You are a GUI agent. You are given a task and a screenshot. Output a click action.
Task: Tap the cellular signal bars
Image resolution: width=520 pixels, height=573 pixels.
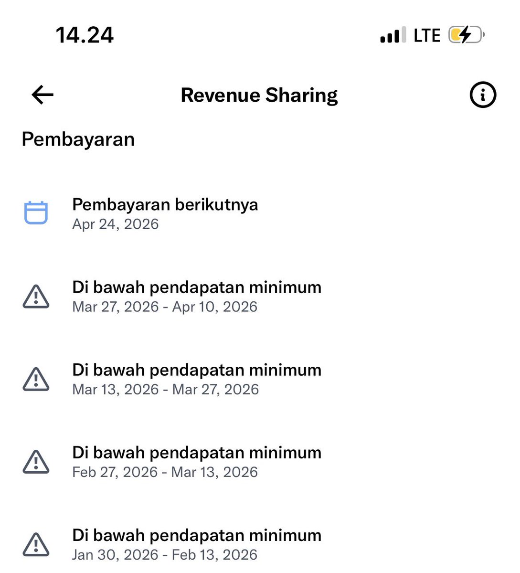[392, 34]
